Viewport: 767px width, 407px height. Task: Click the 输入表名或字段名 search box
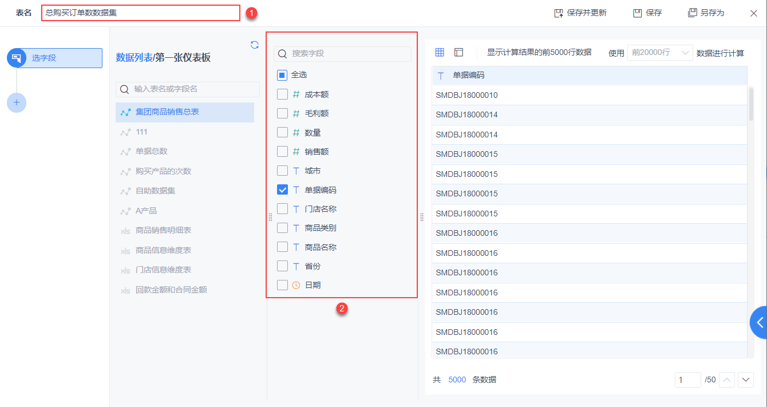click(188, 89)
